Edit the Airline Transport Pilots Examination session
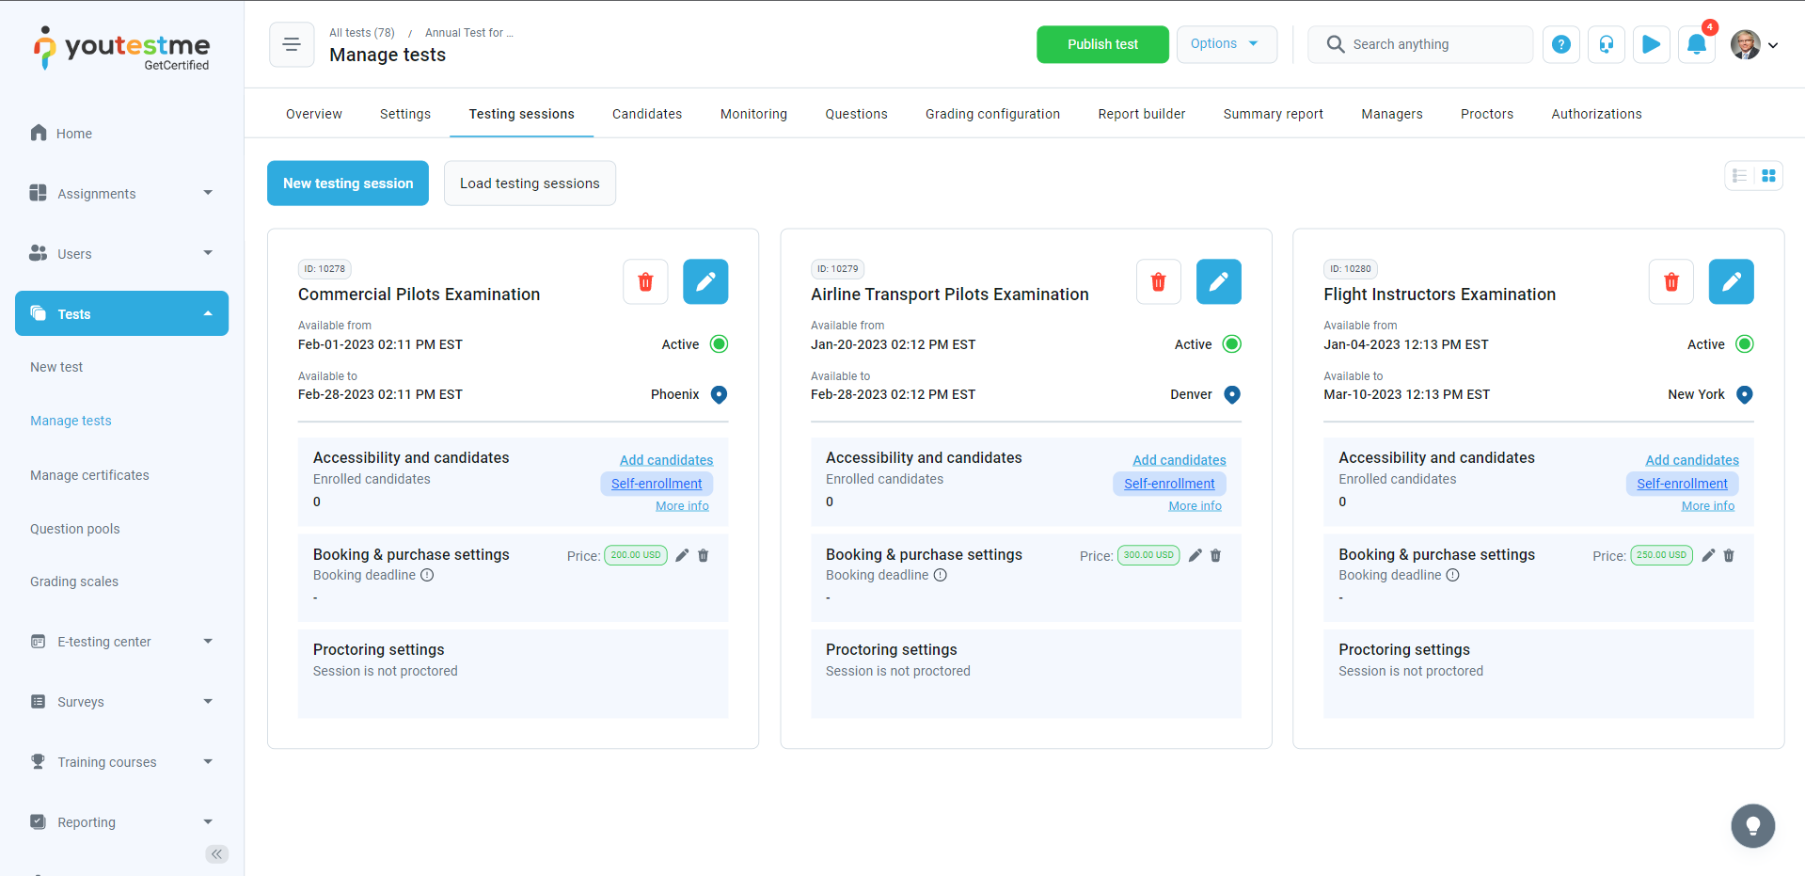Viewport: 1805px width, 876px height. tap(1218, 282)
